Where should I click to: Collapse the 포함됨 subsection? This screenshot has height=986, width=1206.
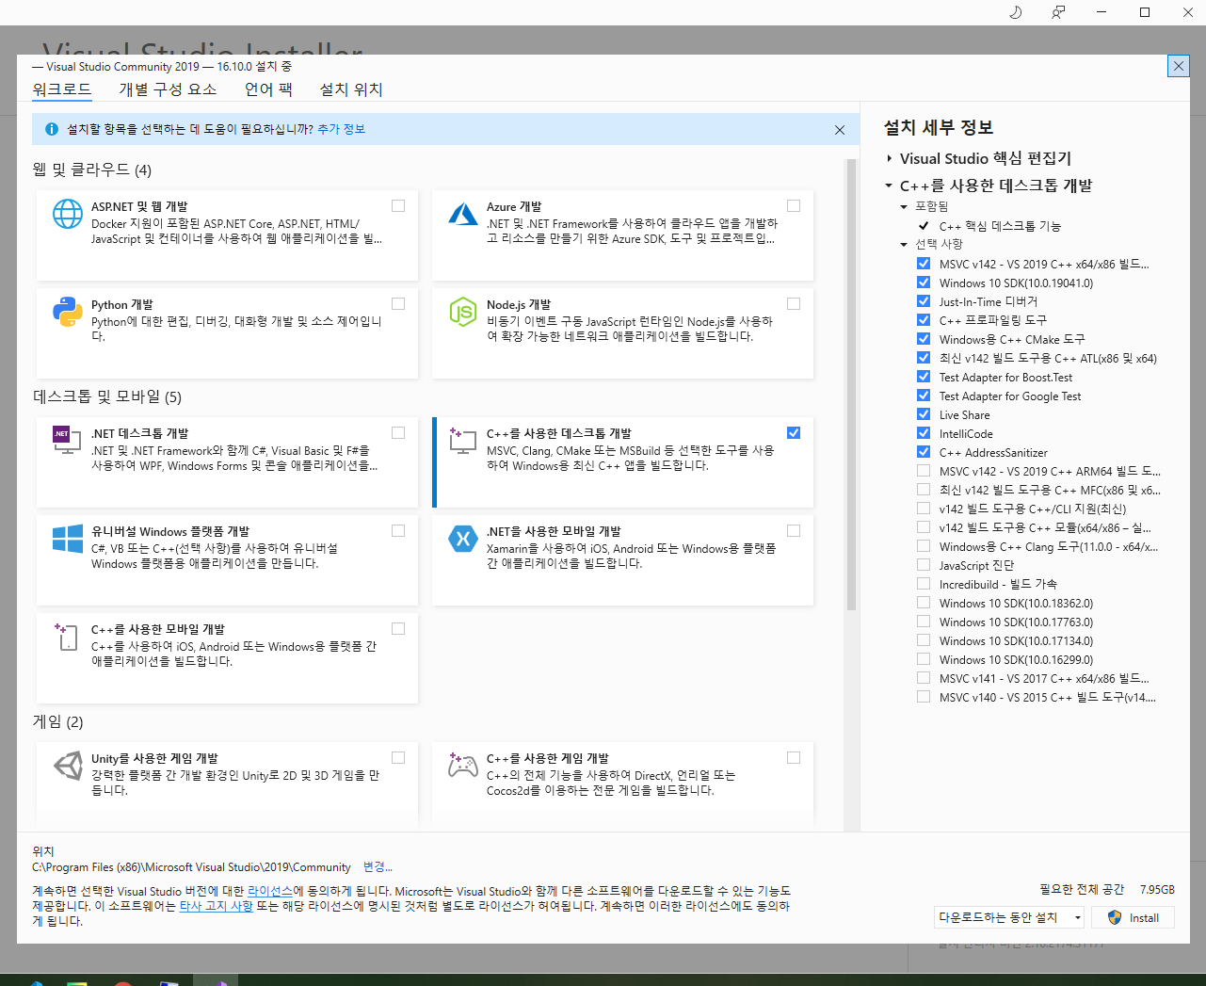(904, 206)
